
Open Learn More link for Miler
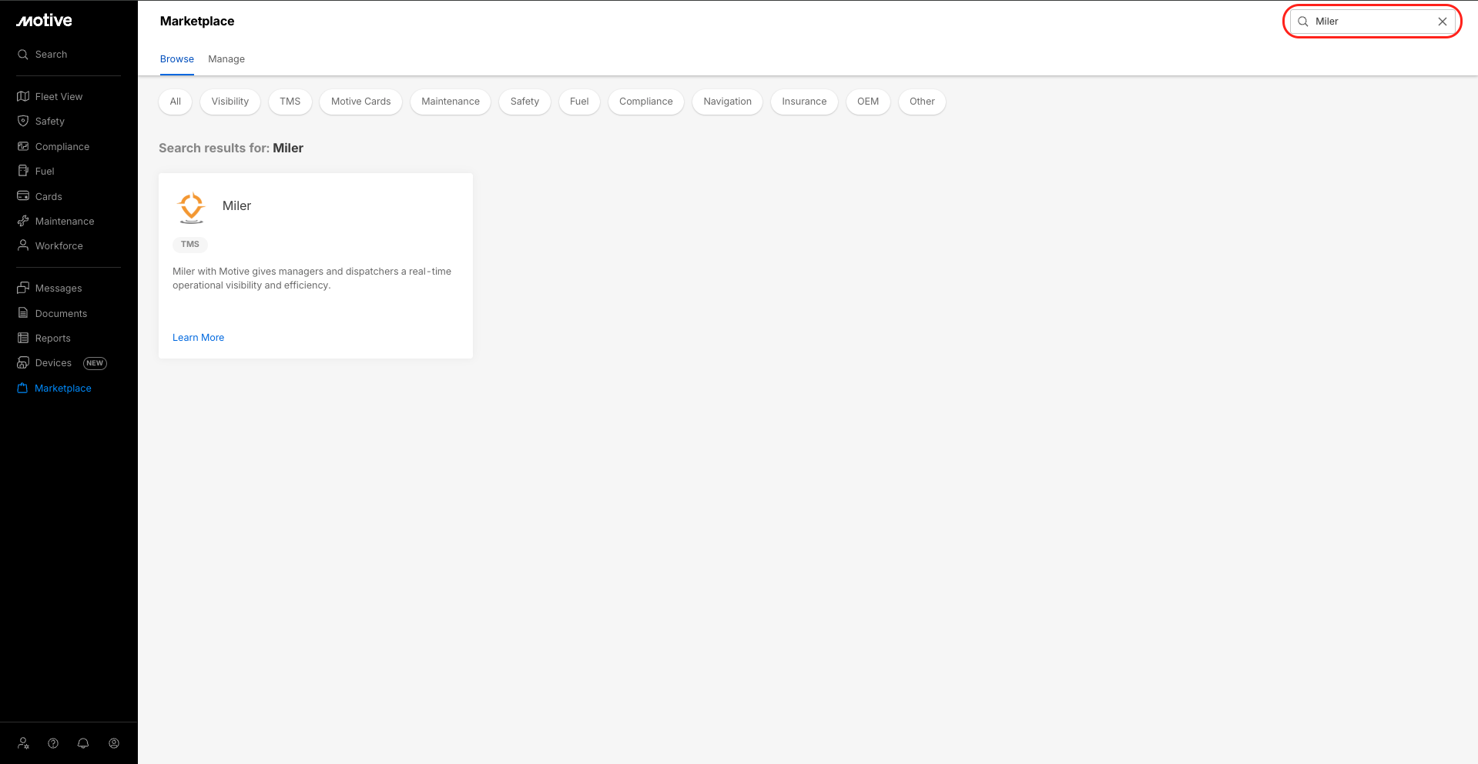(x=199, y=338)
